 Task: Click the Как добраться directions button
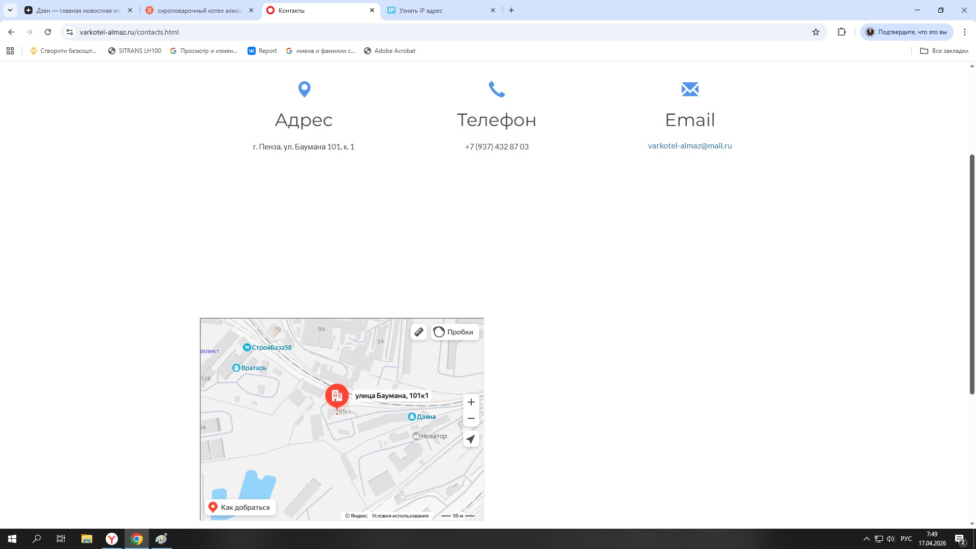[240, 507]
